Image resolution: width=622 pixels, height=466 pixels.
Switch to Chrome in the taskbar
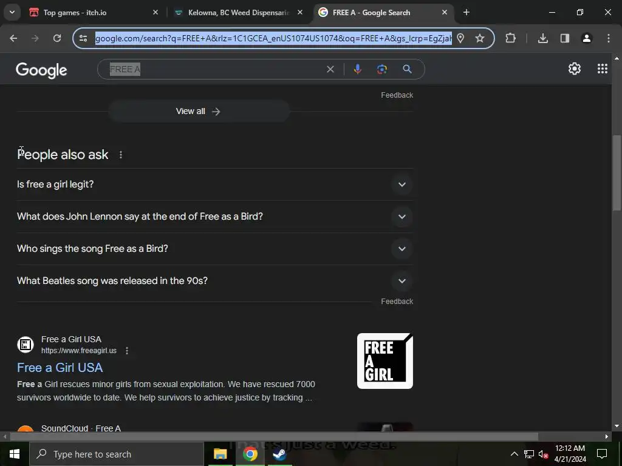(x=250, y=454)
